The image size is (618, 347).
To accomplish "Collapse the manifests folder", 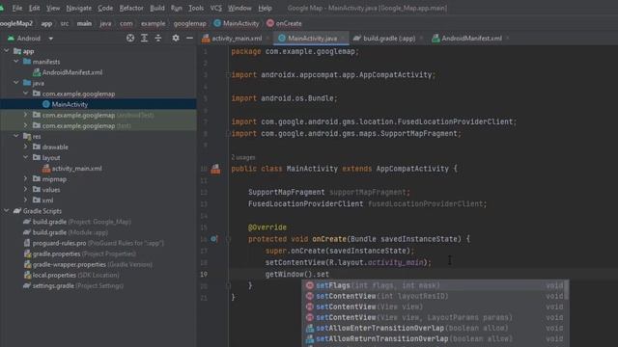I will click(16, 62).
